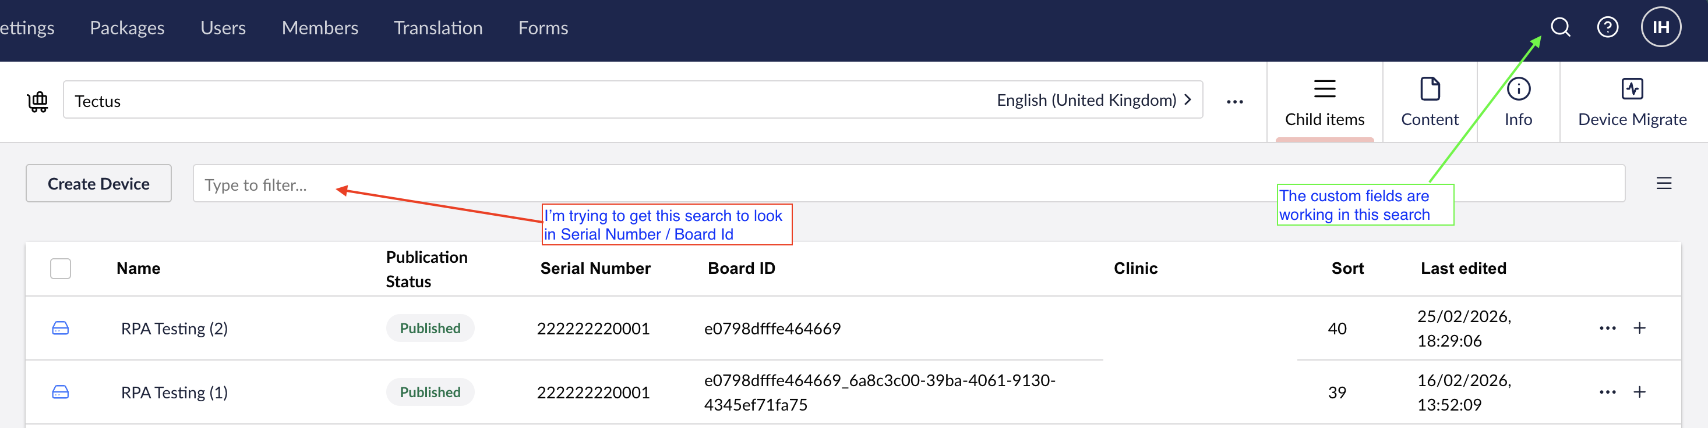Toggle the select-all checkbox in table header
This screenshot has width=1708, height=428.
[x=61, y=269]
